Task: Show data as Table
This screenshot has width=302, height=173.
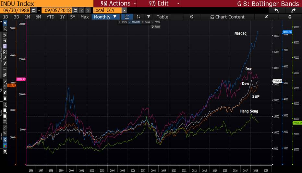Action: [x=163, y=17]
